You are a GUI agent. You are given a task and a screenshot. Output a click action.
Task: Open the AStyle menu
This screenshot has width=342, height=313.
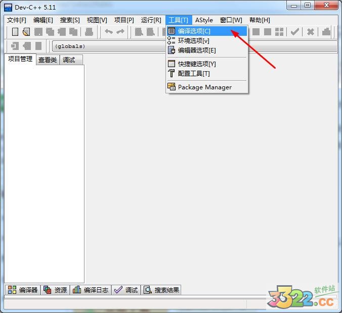(x=204, y=20)
